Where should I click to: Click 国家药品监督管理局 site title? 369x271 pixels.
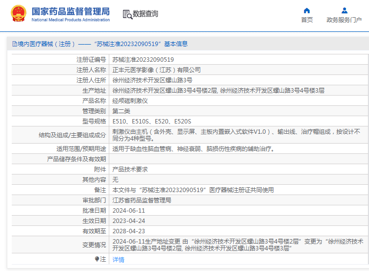71,11
